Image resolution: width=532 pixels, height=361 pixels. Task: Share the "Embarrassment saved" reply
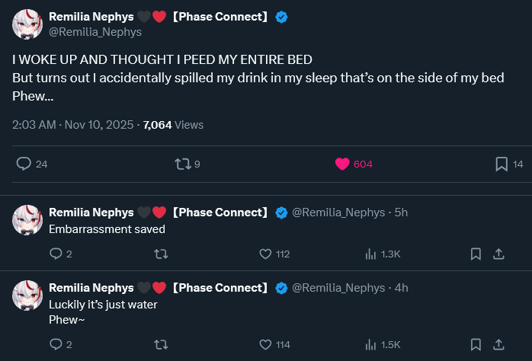pos(498,254)
